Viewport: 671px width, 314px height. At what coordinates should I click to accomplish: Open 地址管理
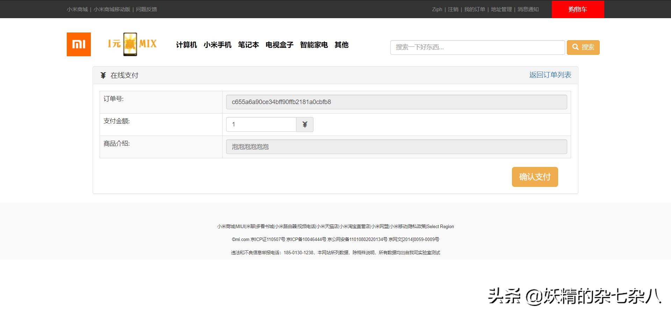(501, 9)
